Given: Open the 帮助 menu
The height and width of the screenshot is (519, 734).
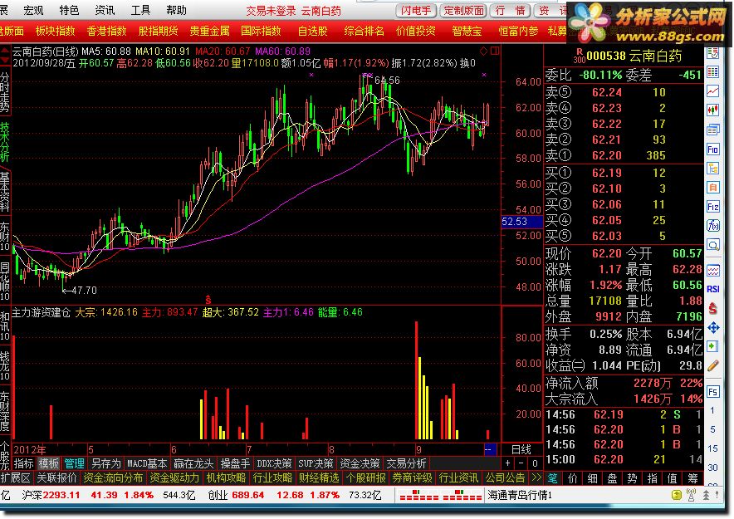Looking at the screenshot, I should tap(176, 10).
